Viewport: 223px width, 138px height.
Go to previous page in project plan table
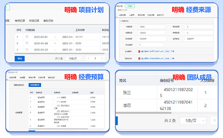point(88,58)
